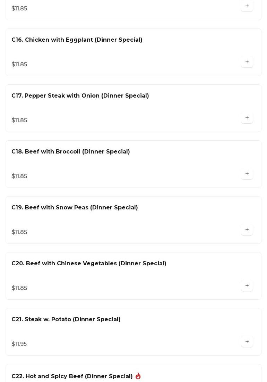Click the $11.85 price under Beef with Broccoli
This screenshot has width=267, height=382.
click(x=19, y=176)
